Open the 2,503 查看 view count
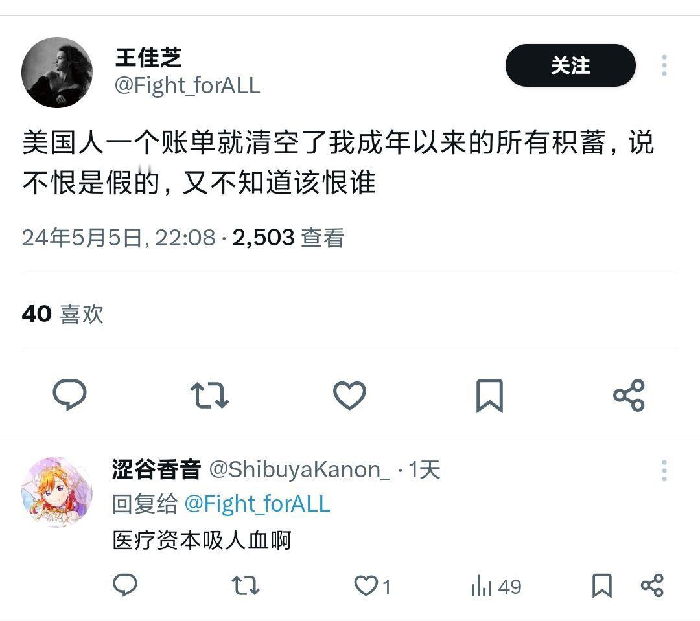Screen dimensions: 700x621 [x=288, y=238]
